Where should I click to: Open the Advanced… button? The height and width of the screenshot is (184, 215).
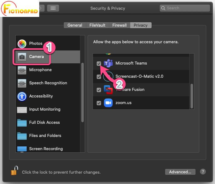coord(180,172)
